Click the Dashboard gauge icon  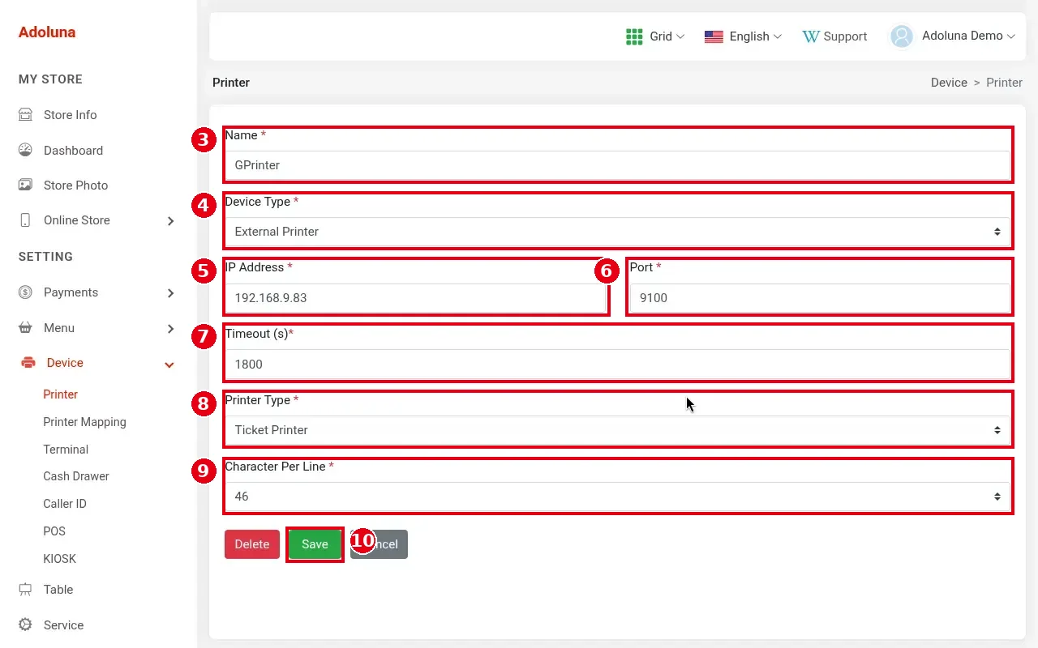(25, 150)
